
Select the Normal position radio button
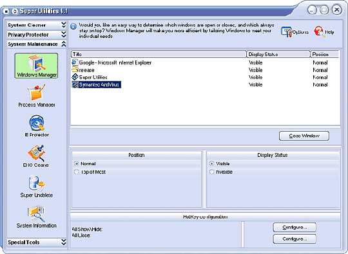click(77, 163)
